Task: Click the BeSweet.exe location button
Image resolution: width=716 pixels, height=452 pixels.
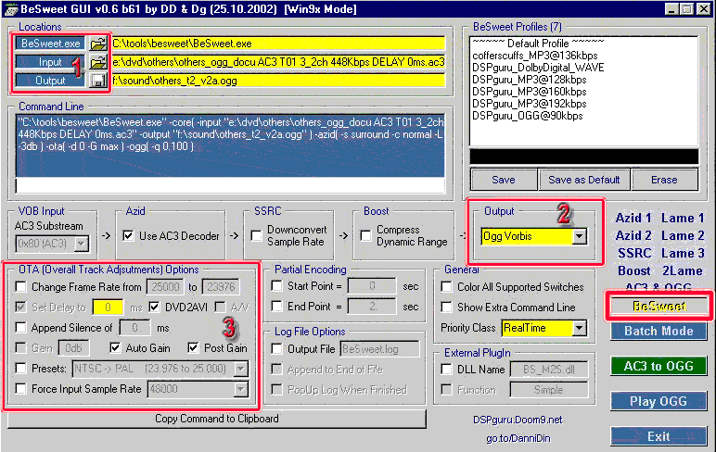Action: point(50,44)
